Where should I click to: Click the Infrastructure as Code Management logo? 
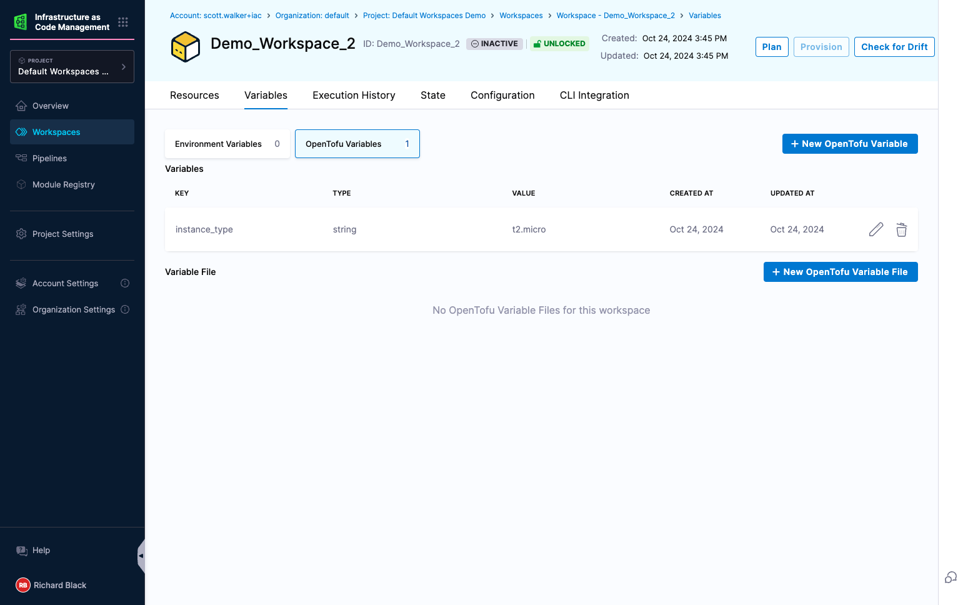tap(21, 22)
